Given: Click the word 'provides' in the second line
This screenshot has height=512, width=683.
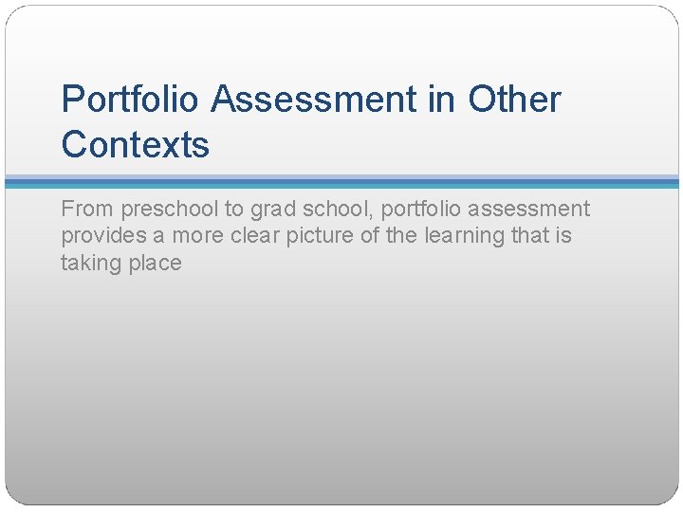Looking at the screenshot, I should click(103, 235).
